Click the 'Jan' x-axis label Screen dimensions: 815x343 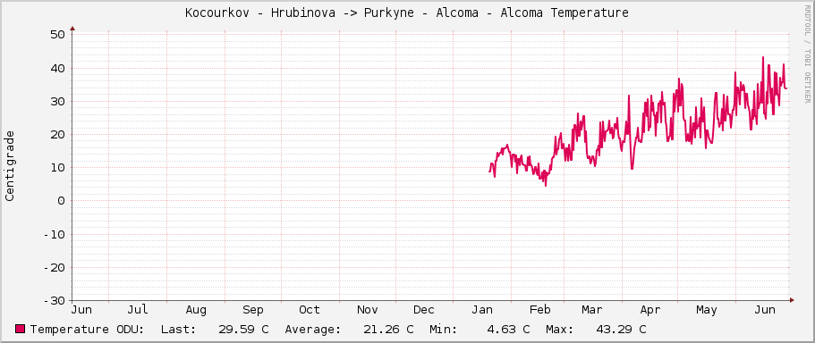tap(482, 310)
